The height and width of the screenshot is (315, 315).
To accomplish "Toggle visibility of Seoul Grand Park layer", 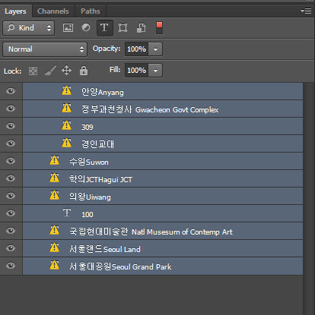I will pos(11,266).
